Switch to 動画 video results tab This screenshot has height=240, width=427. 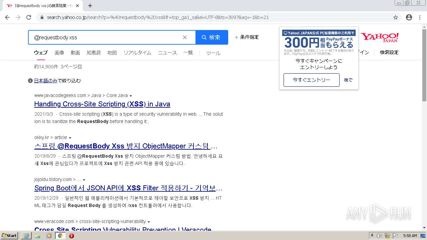(x=75, y=53)
